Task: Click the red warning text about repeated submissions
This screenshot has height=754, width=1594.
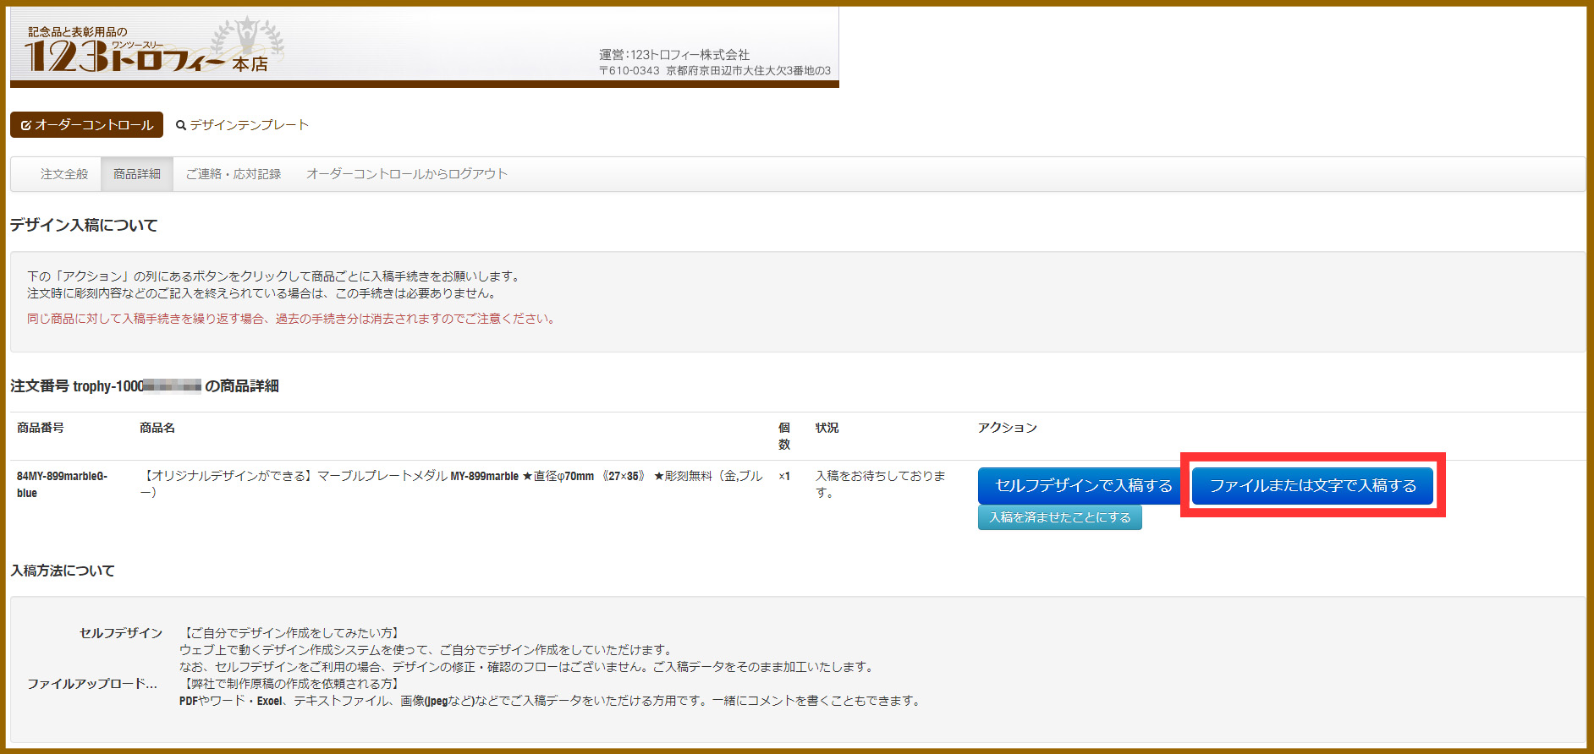Action: [x=292, y=319]
